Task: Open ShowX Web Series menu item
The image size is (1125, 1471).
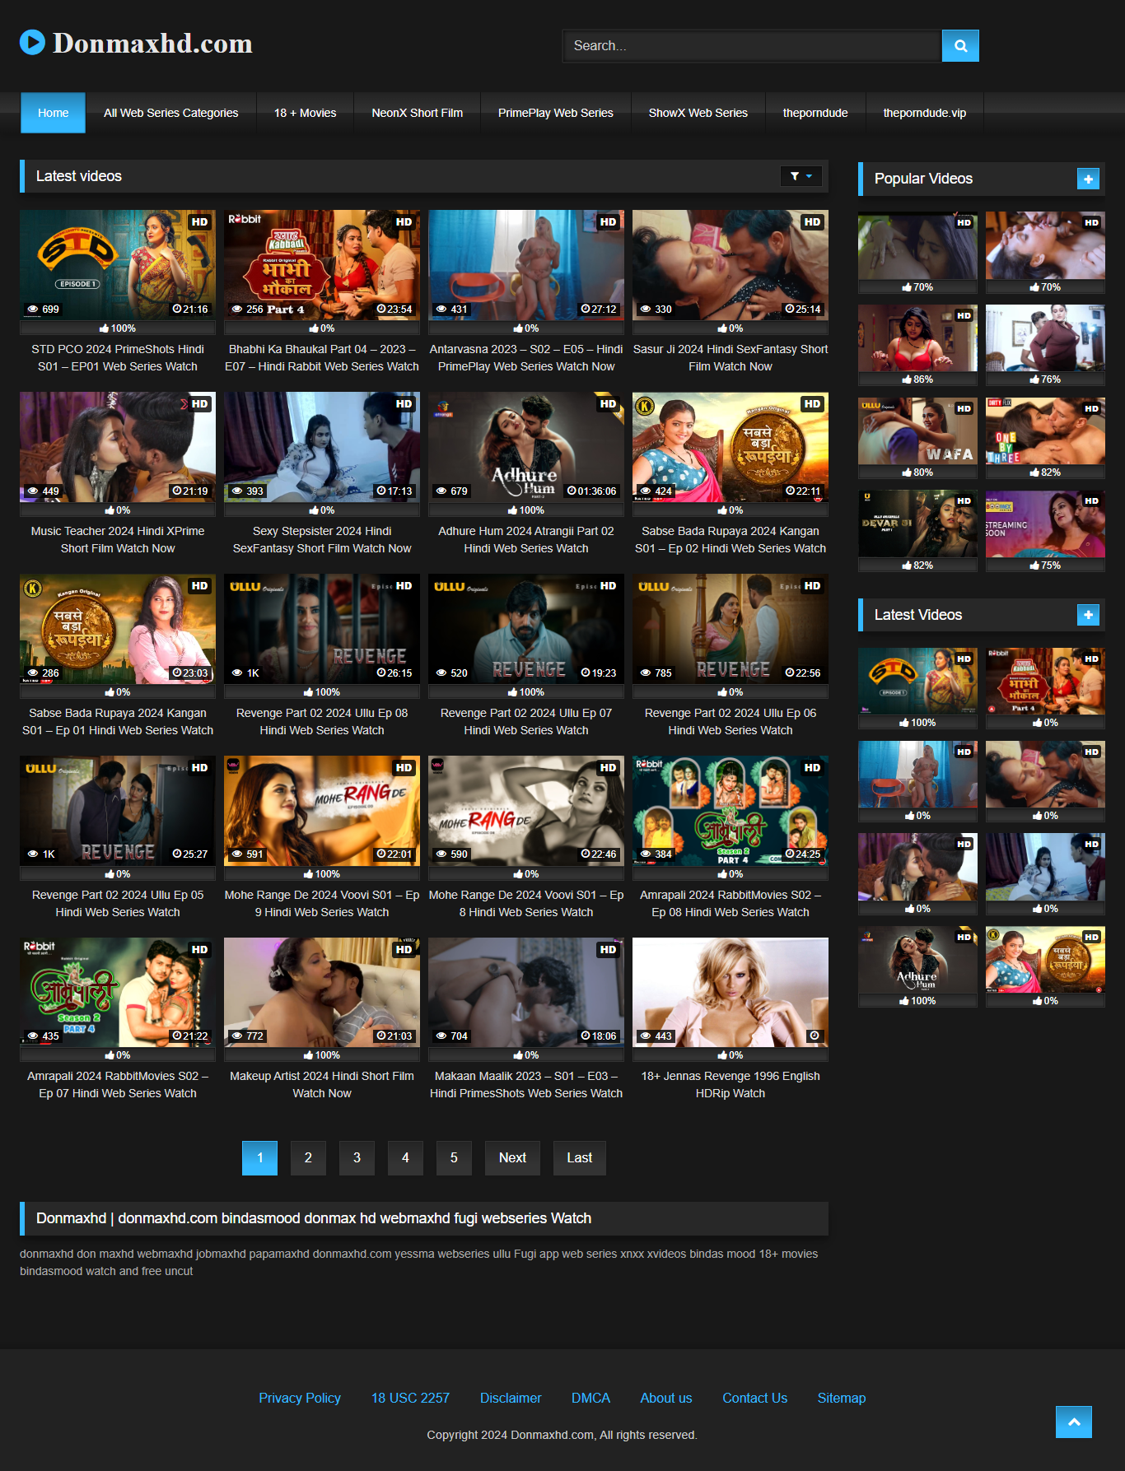Action: [698, 113]
